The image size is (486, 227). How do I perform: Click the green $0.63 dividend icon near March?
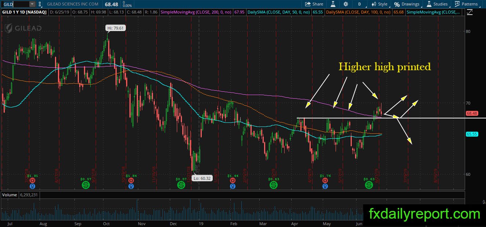(274, 185)
